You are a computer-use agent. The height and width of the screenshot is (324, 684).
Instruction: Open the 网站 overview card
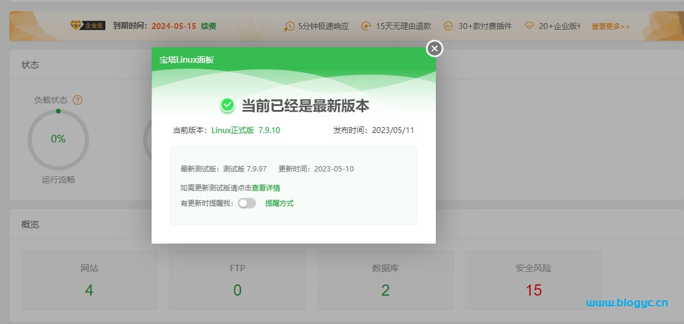[89, 280]
